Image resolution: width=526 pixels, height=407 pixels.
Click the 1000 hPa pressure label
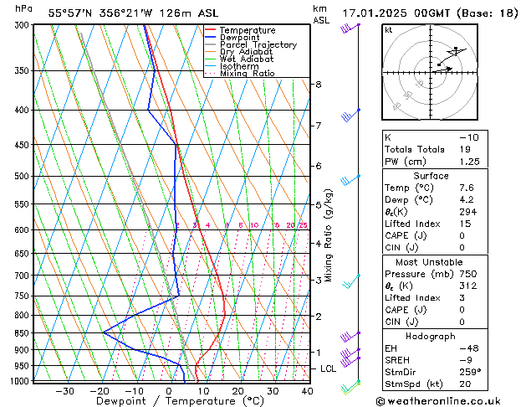pos(20,381)
